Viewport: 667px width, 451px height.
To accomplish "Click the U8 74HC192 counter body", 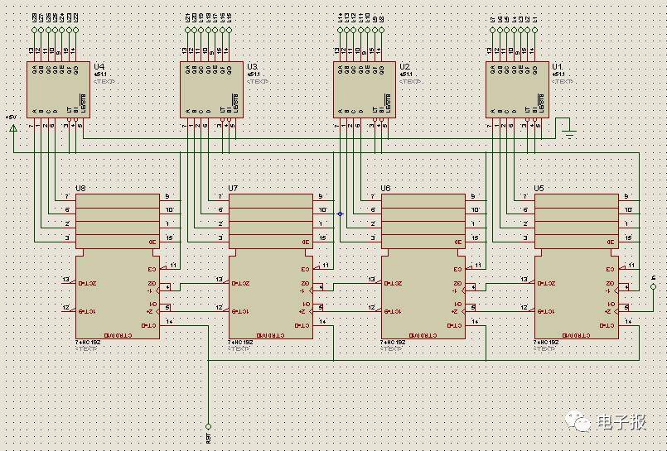I will tap(118, 296).
